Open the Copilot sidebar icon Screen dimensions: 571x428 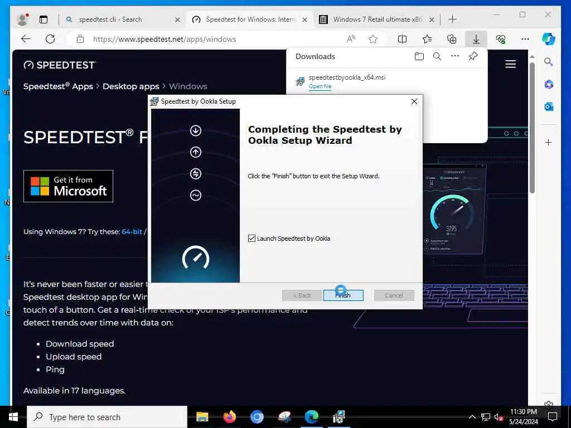click(x=549, y=38)
